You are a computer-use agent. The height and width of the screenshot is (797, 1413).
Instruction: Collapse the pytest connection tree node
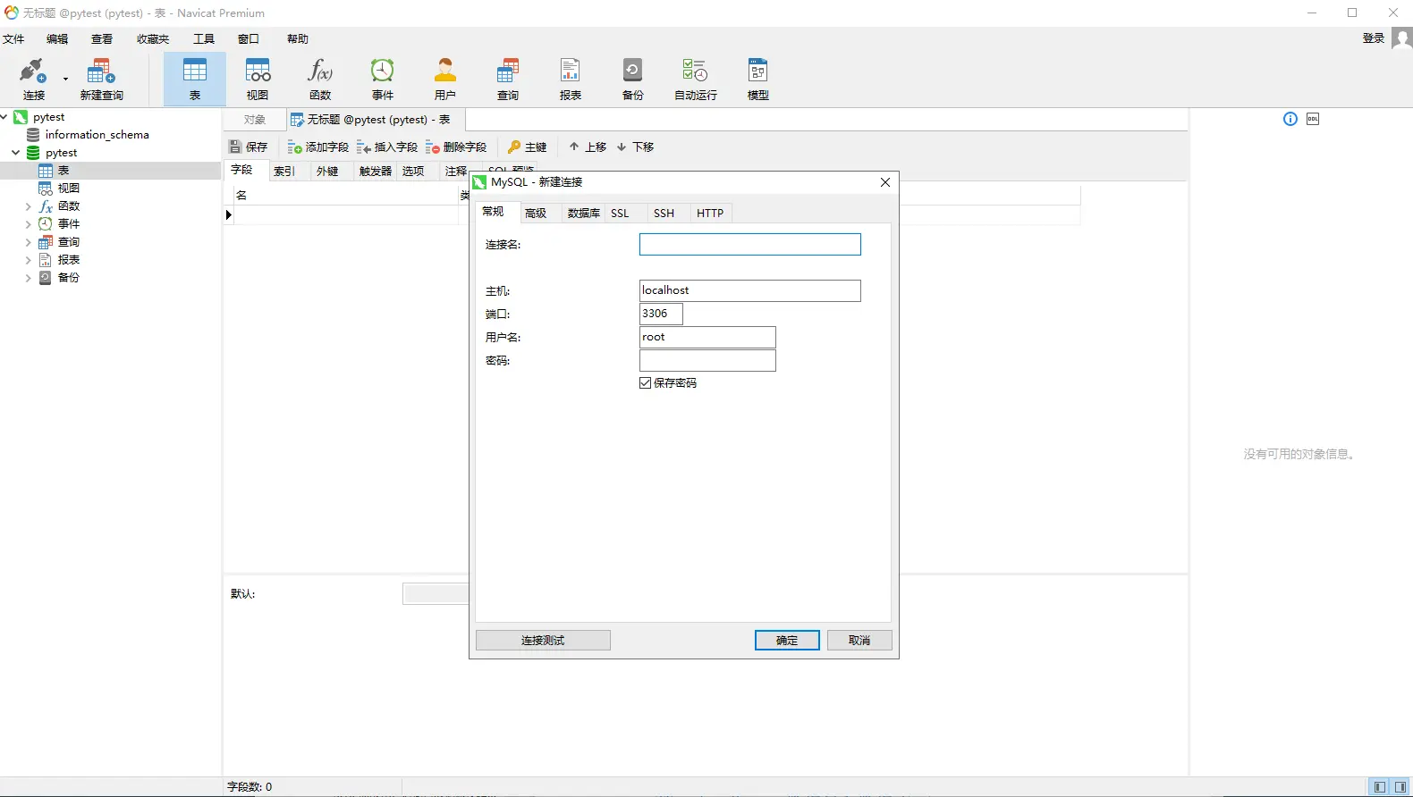[x=4, y=117]
